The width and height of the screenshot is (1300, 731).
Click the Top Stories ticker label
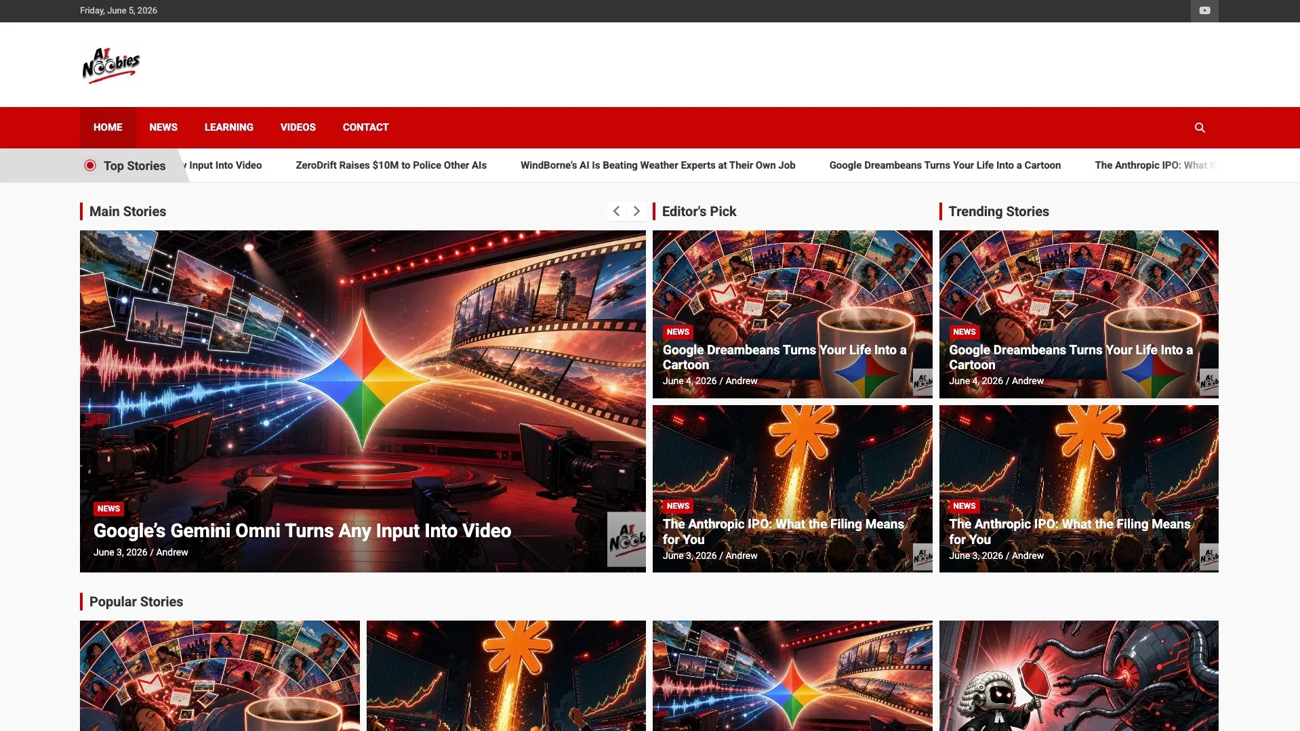tap(134, 166)
